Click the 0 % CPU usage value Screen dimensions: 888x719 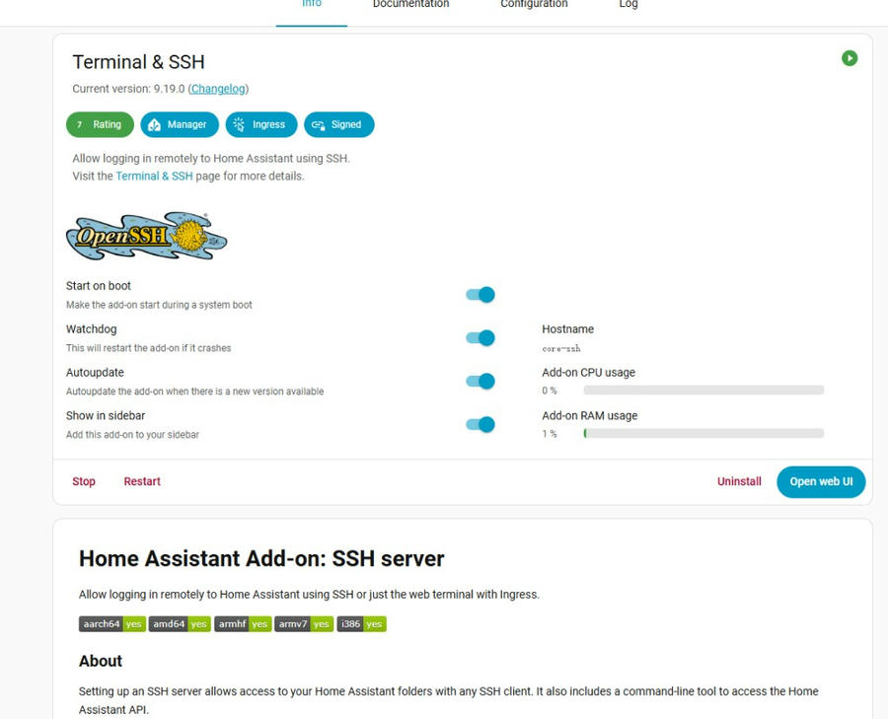(x=550, y=391)
